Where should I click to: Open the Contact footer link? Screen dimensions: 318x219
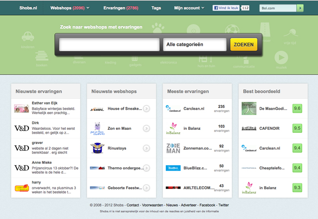pyautogui.click(x=133, y=205)
